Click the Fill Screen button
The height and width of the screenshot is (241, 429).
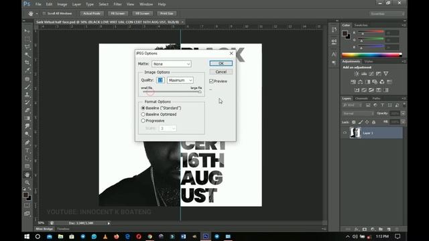(x=143, y=13)
